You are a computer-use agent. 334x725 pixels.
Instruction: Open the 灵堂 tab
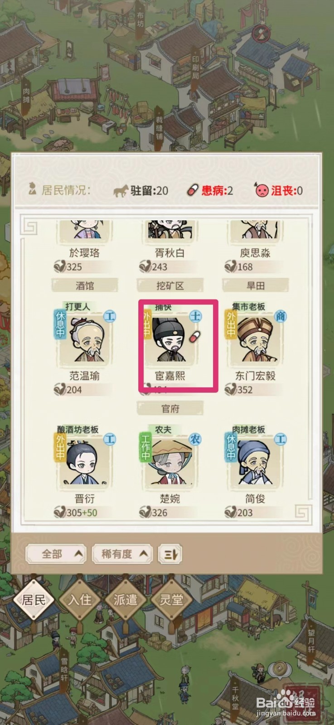(171, 600)
